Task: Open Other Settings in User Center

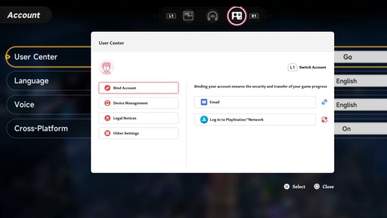Action: click(x=138, y=133)
